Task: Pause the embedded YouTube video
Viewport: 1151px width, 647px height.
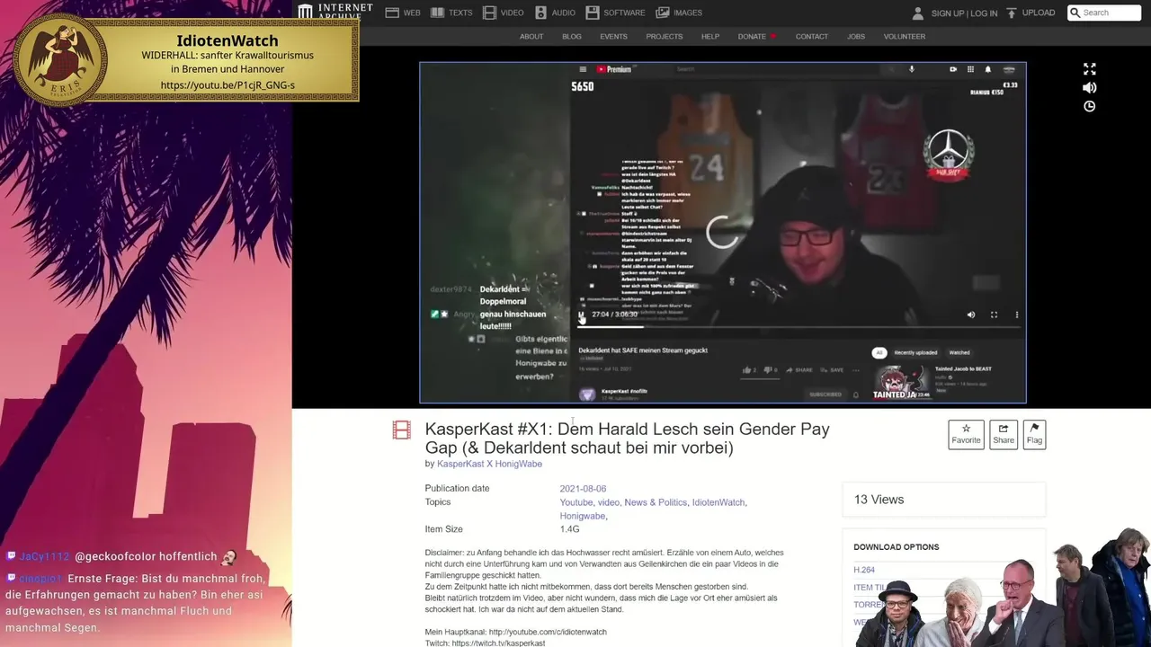Action: point(581,315)
